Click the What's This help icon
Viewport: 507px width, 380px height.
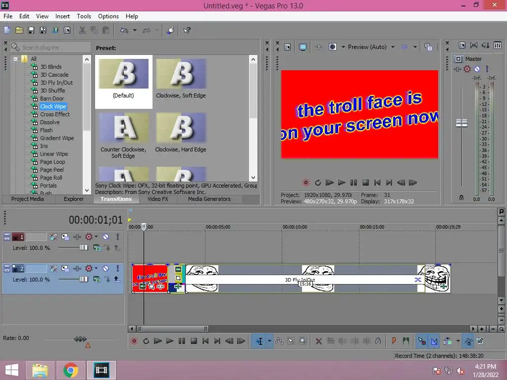(187, 30)
